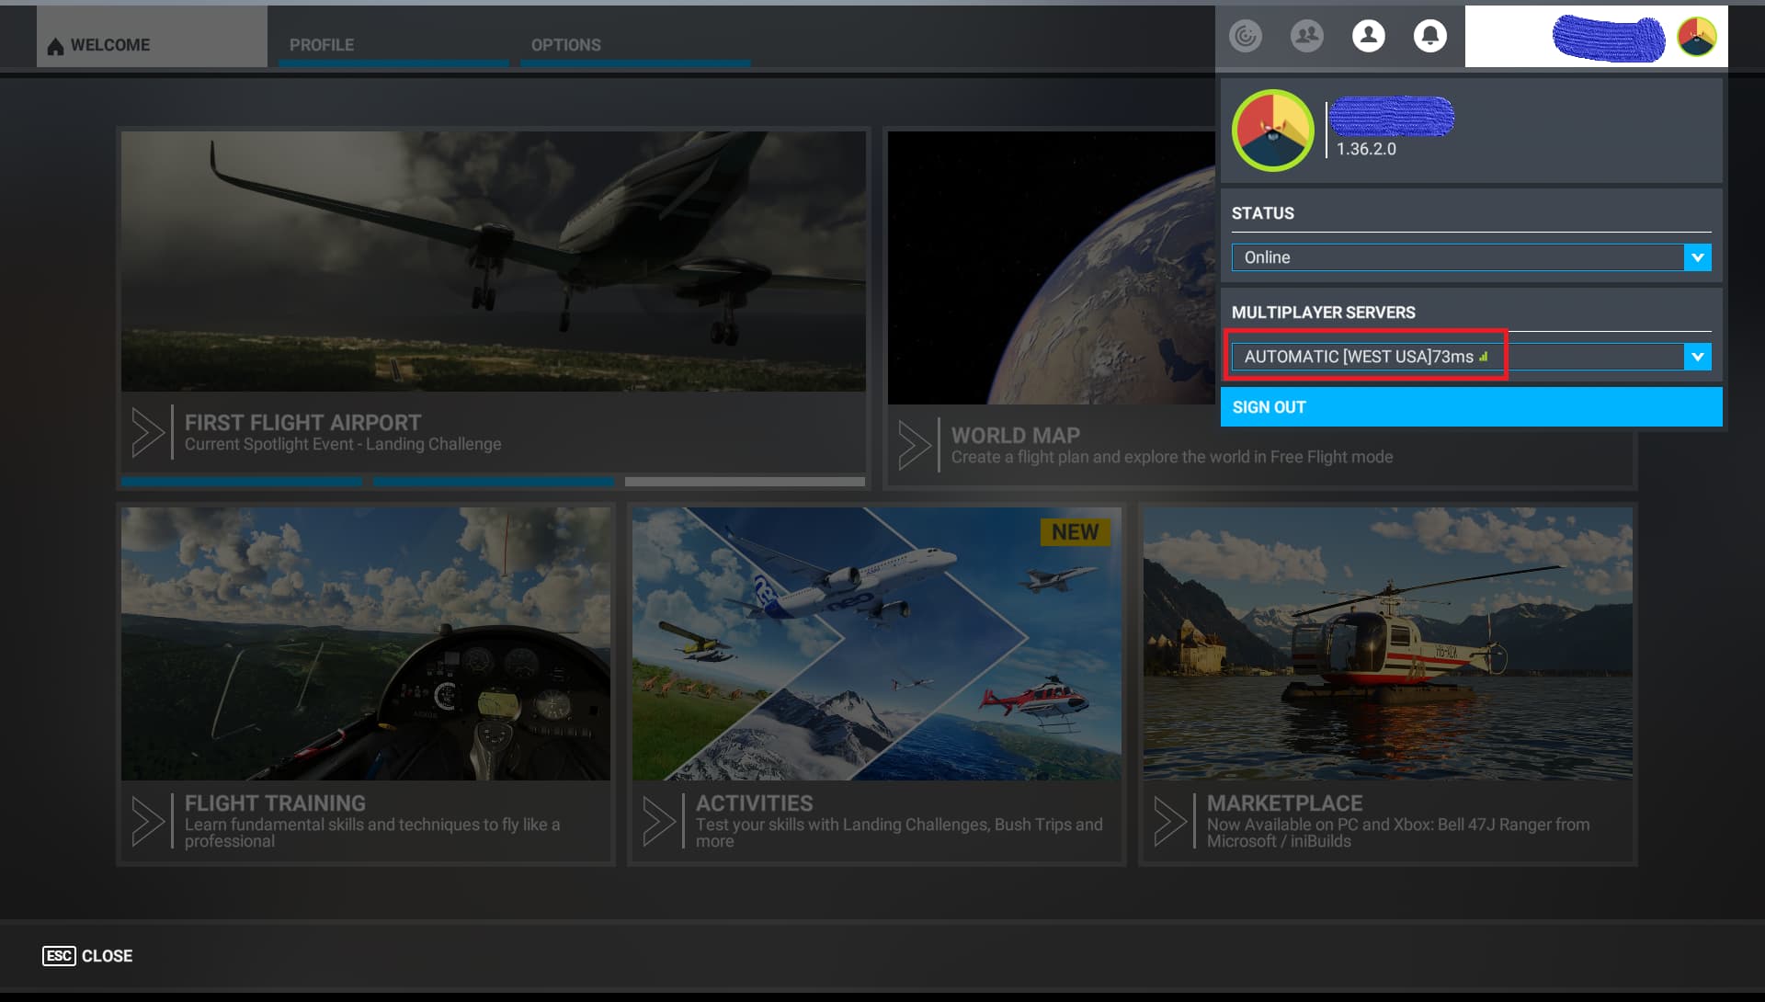Click the small avatar at top right
The image size is (1765, 1002).
pos(1696,37)
